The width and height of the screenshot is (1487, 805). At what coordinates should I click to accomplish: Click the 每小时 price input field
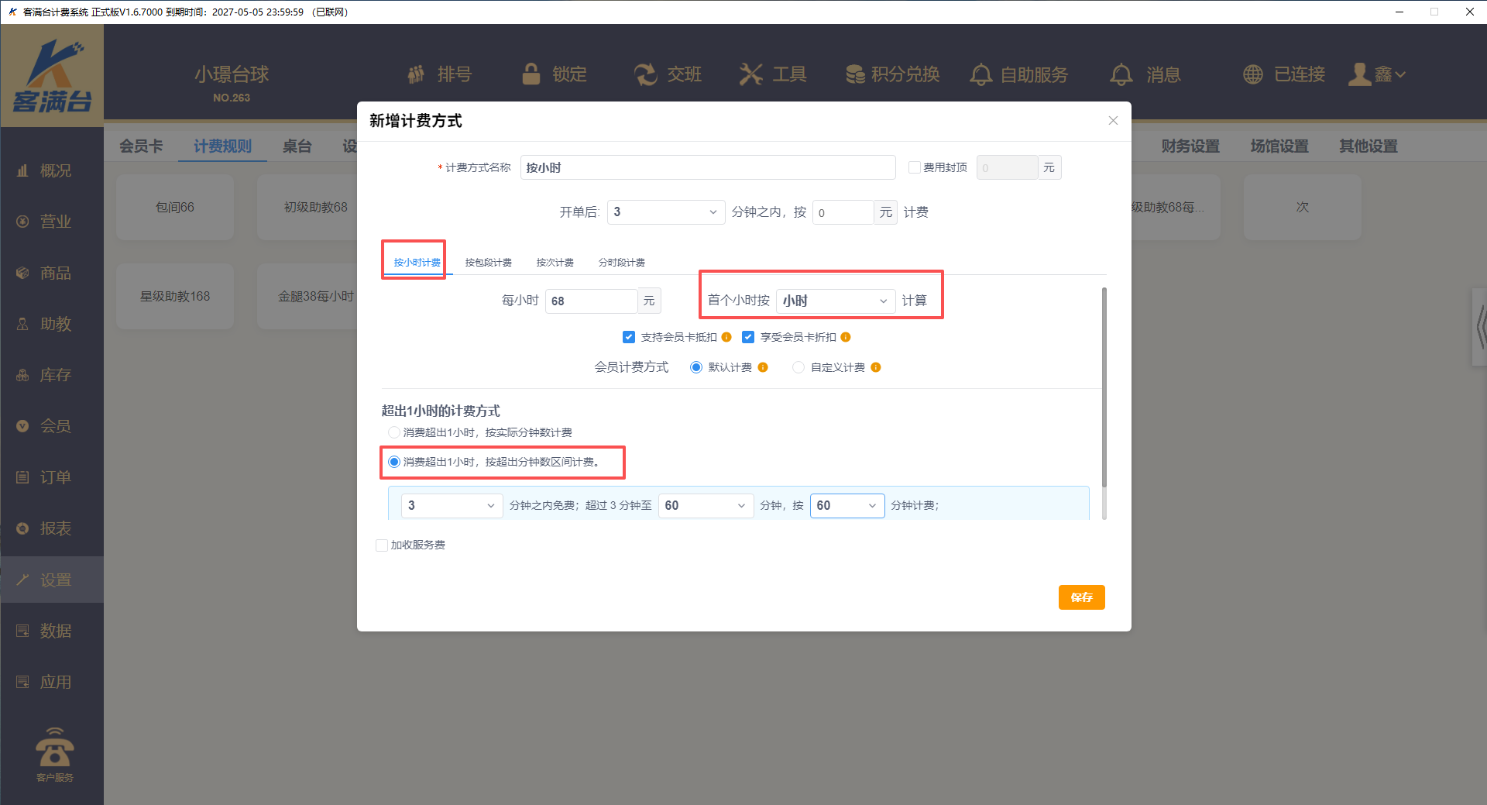tap(591, 301)
